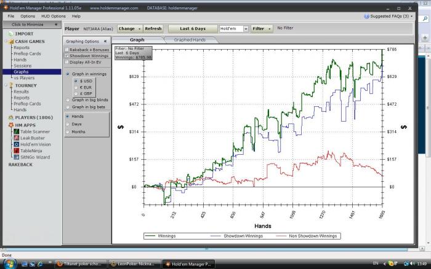Open cash games Reports item
Image resolution: width=431 pixels, height=269 pixels.
pos(22,47)
